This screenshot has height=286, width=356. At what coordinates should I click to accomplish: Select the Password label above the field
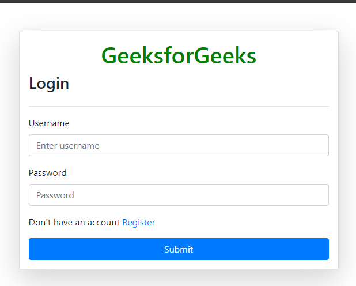(48, 173)
